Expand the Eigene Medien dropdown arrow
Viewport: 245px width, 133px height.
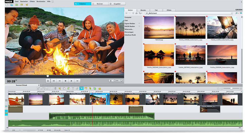(x=139, y=23)
